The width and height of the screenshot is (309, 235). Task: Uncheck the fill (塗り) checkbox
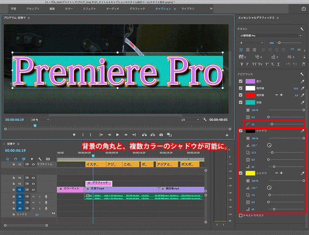pyautogui.click(x=241, y=81)
